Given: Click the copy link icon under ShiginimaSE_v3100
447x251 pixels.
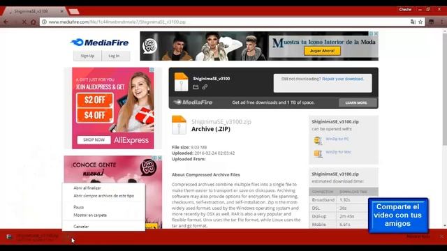Looking at the screenshot, I should tap(205, 87).
